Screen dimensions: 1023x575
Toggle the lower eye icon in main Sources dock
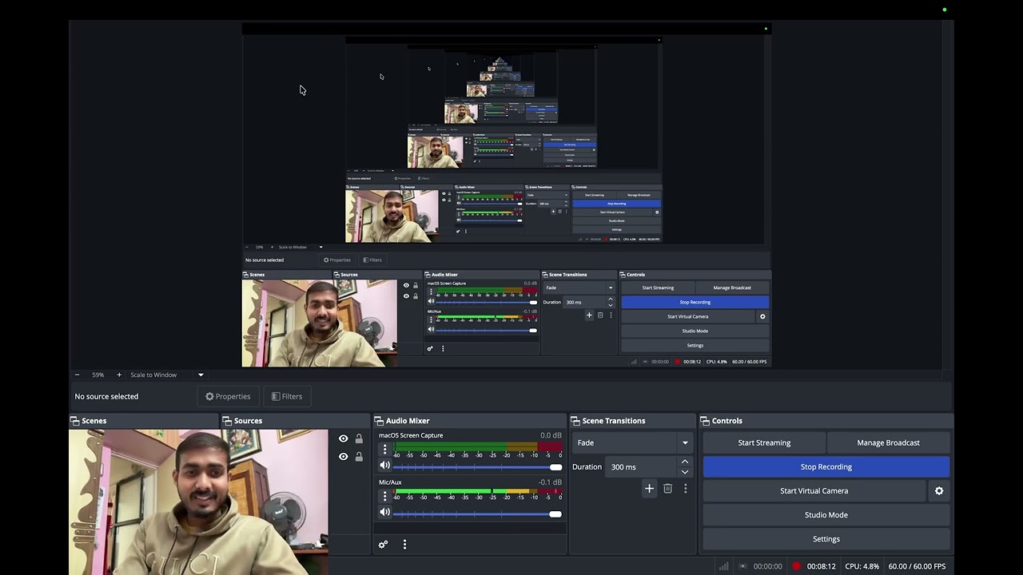click(344, 457)
